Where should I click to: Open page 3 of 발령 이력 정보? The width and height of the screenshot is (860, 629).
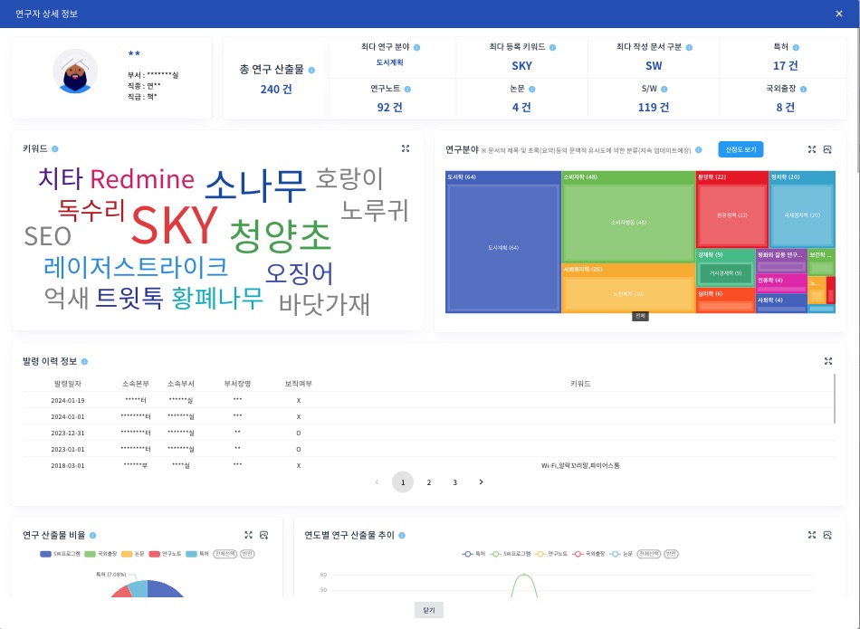(x=454, y=482)
